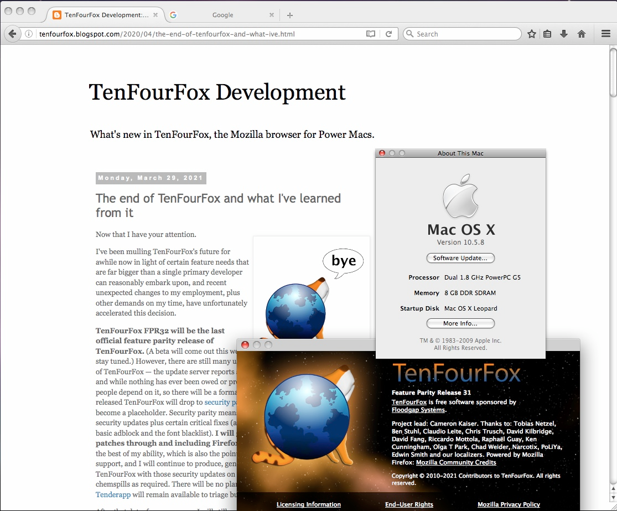617x511 pixels.
Task: Close the TenFourFox about window
Action: point(245,345)
